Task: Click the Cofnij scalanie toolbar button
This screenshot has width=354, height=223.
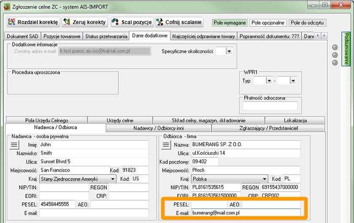Action: [179, 22]
